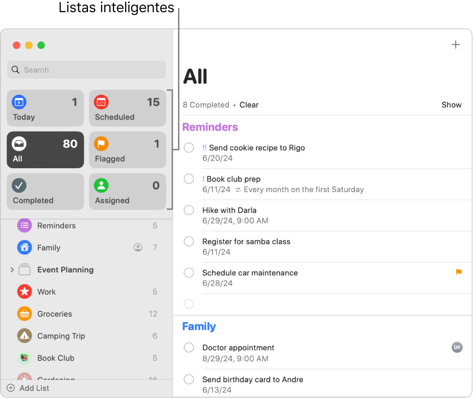Select the Assigned smart list
The image size is (475, 399).
pos(128,192)
